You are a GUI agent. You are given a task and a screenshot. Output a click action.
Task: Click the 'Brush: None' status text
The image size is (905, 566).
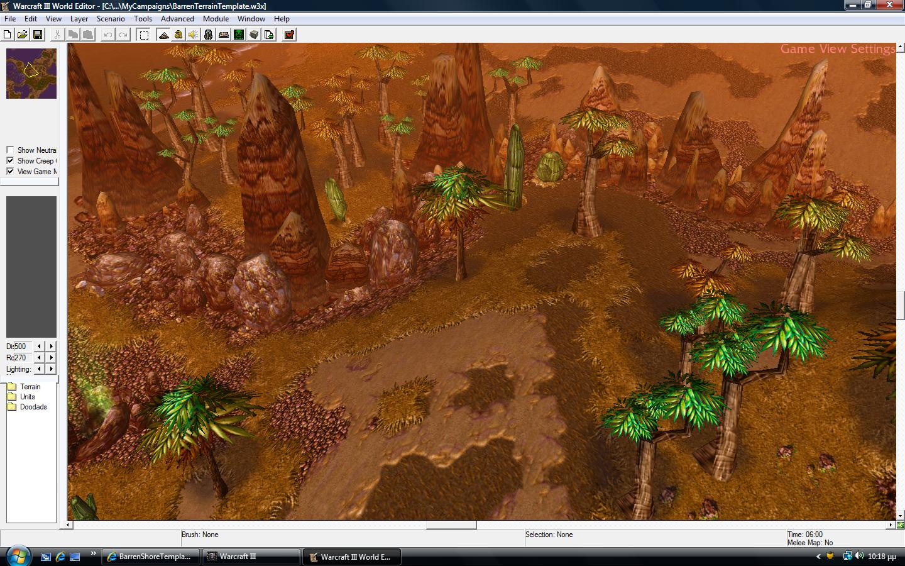click(x=200, y=535)
